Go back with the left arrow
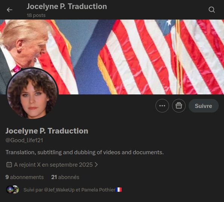This screenshot has height=202, width=224. pos(9,10)
